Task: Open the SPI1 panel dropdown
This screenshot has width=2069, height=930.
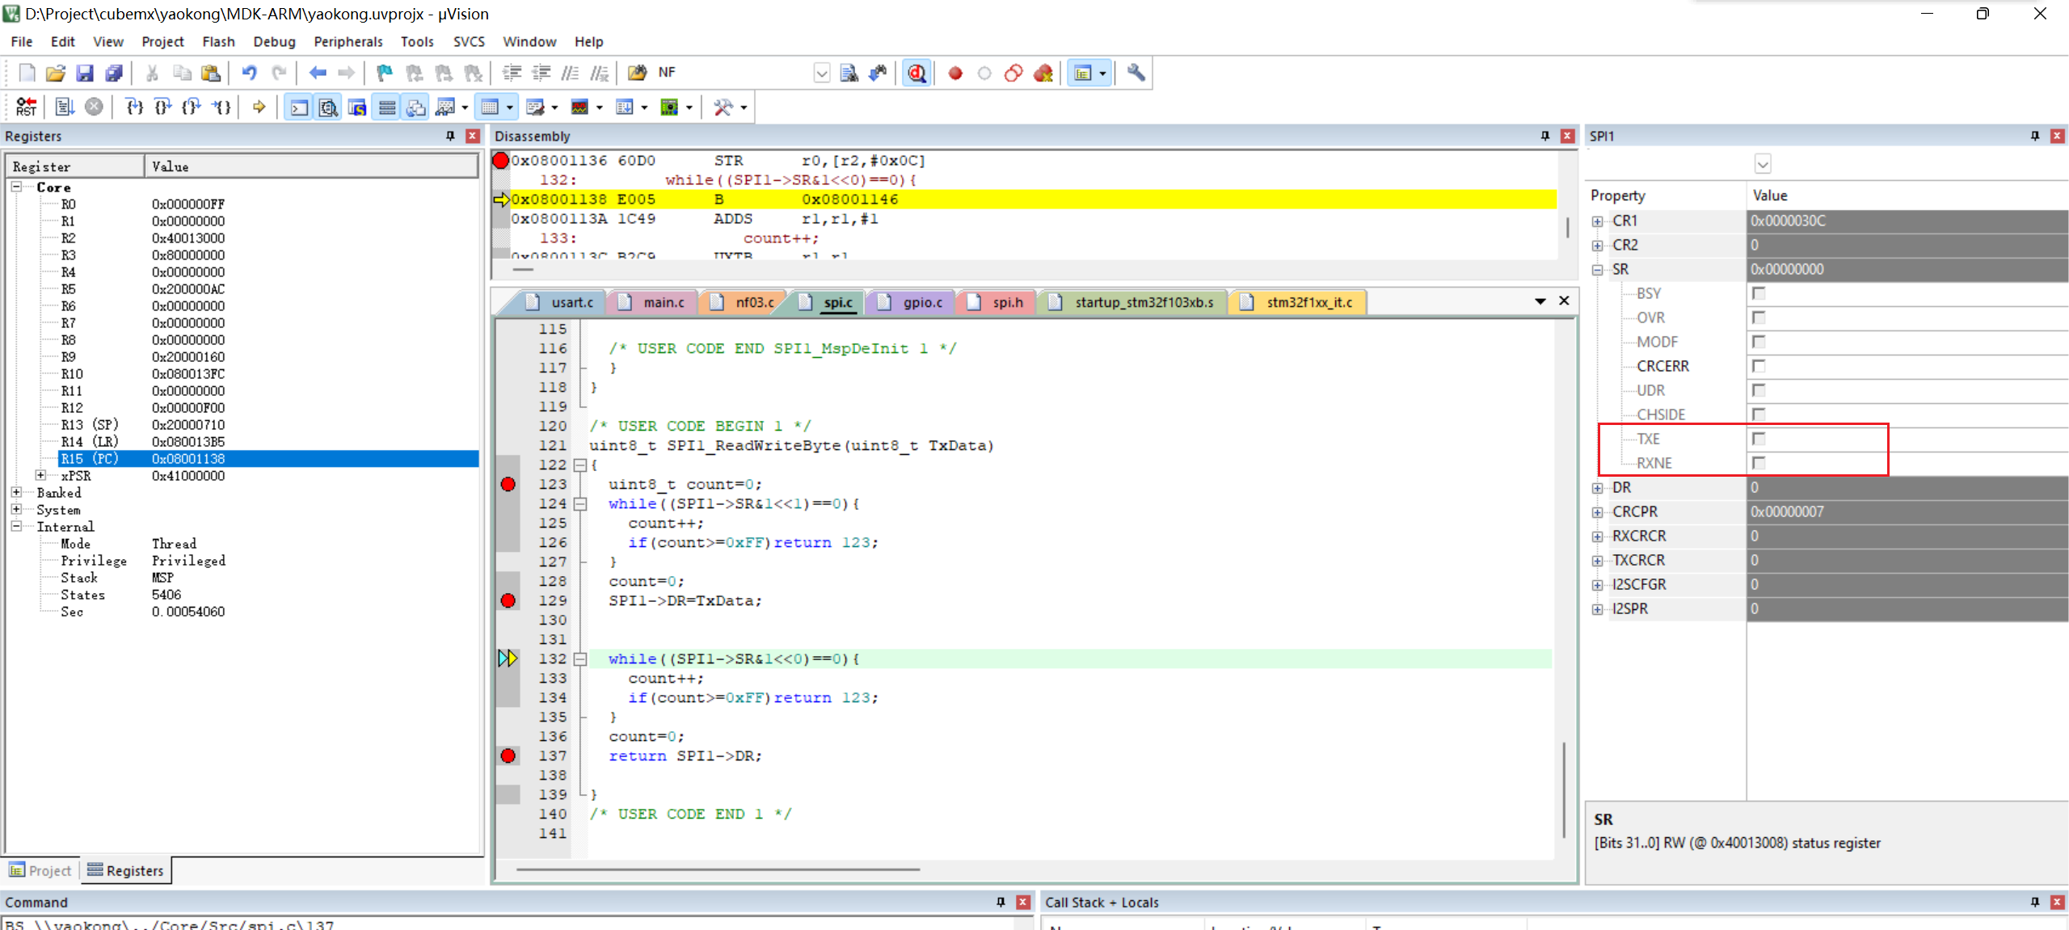Action: (x=1763, y=164)
